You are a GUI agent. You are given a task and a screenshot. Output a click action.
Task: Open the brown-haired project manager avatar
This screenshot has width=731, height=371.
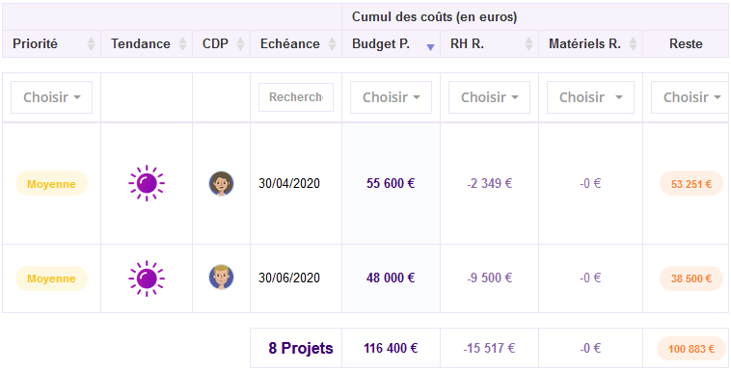(222, 183)
